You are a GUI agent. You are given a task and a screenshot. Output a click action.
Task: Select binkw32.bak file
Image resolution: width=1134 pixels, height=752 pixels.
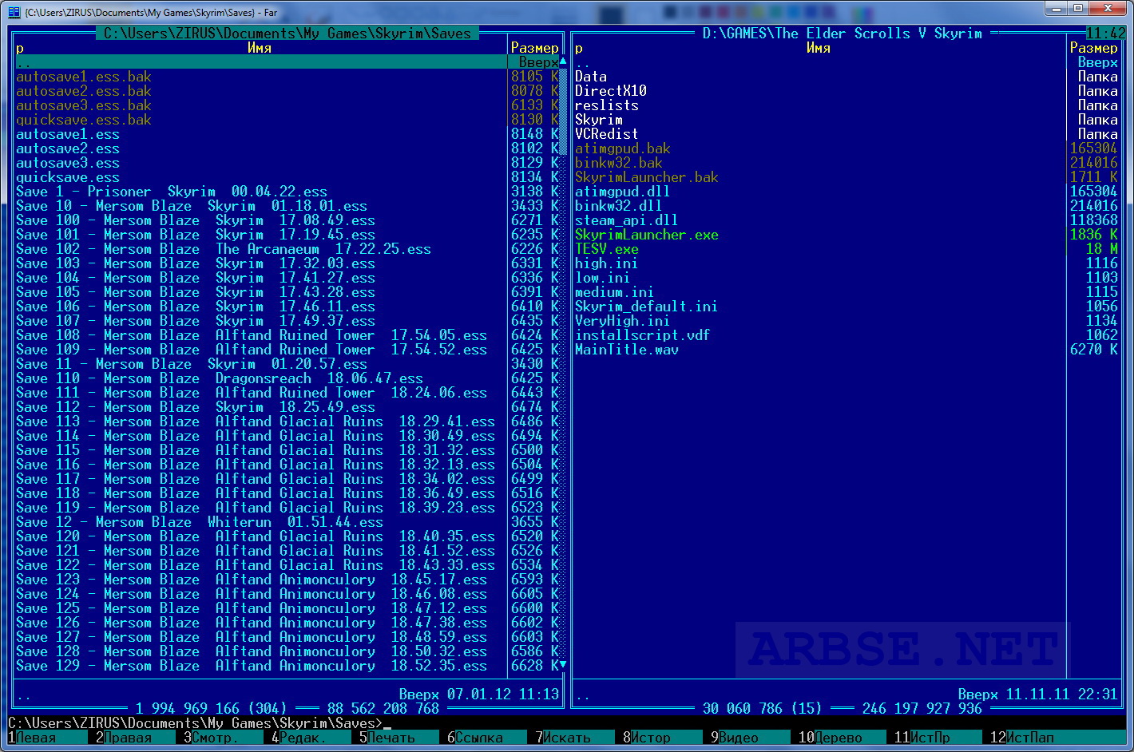pyautogui.click(x=619, y=163)
